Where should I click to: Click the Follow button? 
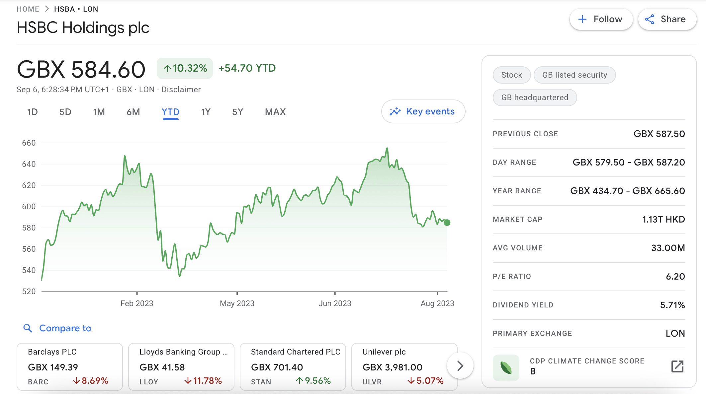coord(601,19)
